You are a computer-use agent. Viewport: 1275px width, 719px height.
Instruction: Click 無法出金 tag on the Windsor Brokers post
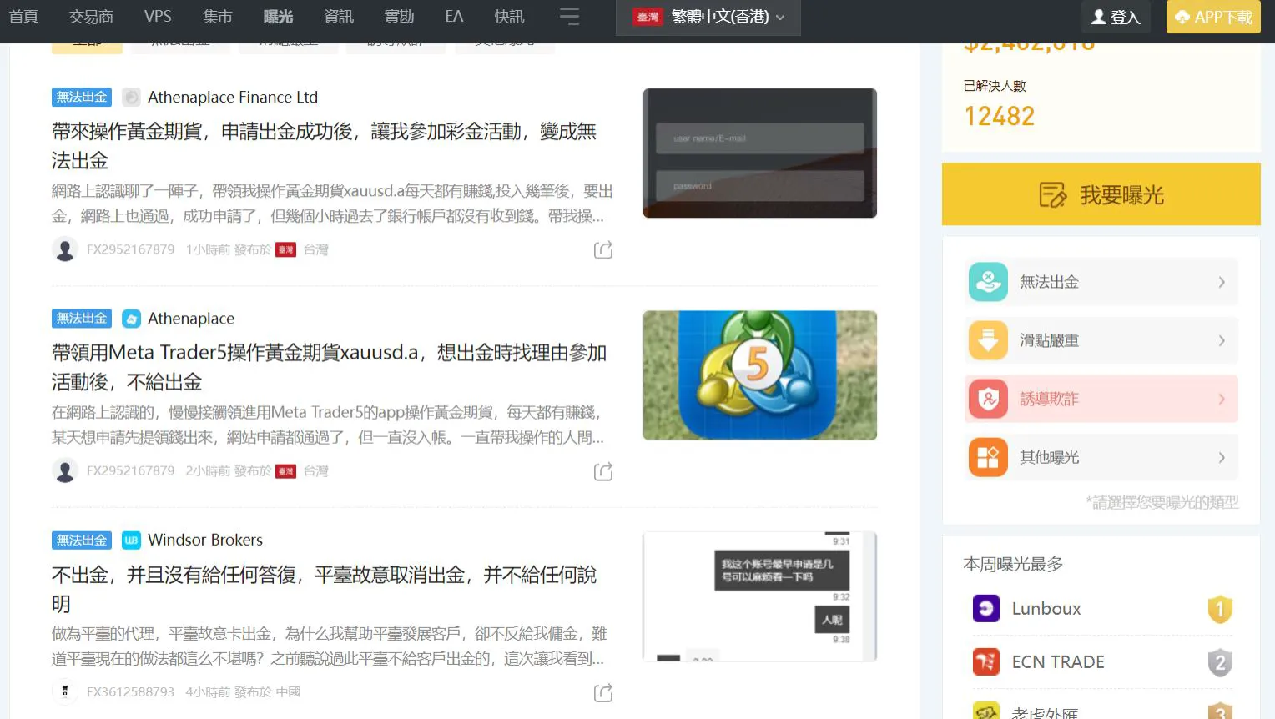tap(82, 540)
